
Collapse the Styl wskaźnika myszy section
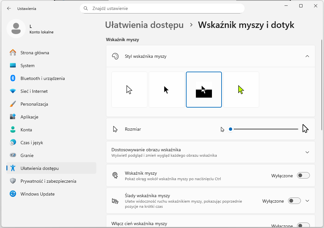307,56
